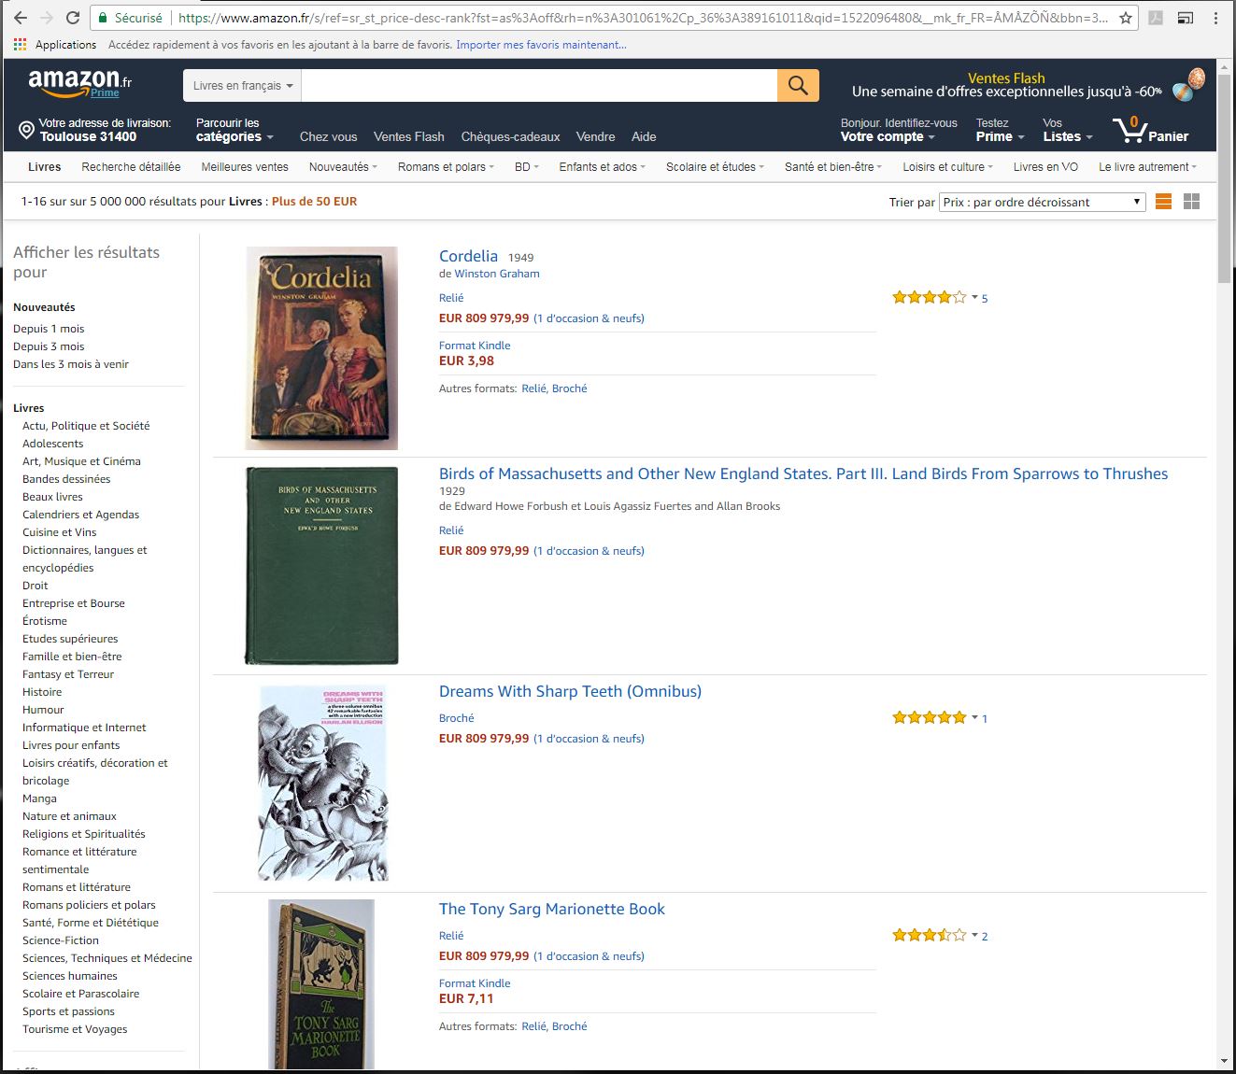Click in the Amazon search text field
The height and width of the screenshot is (1074, 1236).
(539, 85)
